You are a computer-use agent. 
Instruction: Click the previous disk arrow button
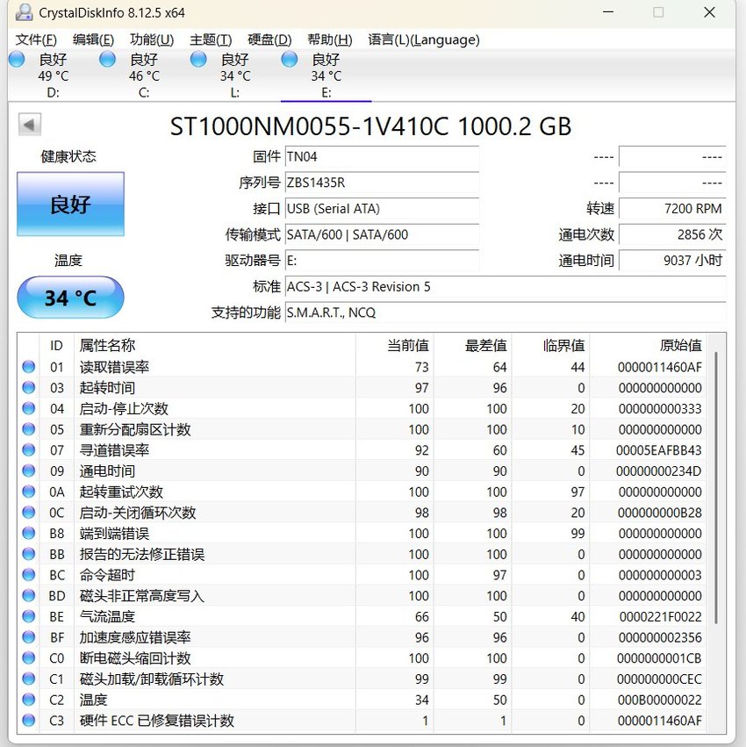pyautogui.click(x=30, y=125)
